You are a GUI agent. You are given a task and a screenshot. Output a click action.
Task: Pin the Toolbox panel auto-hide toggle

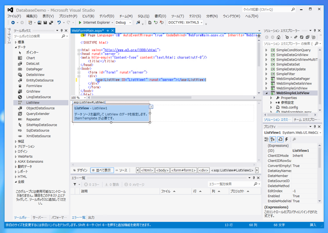click(62, 31)
